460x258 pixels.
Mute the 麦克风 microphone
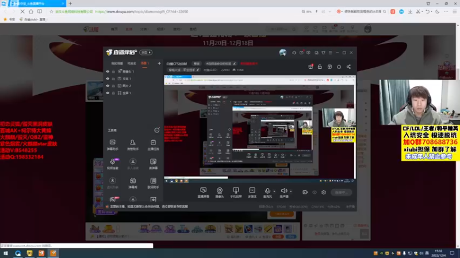coord(267,193)
